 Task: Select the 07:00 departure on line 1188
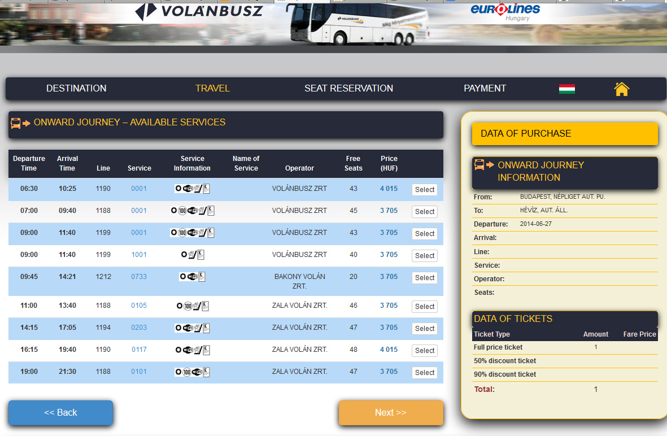coord(425,212)
